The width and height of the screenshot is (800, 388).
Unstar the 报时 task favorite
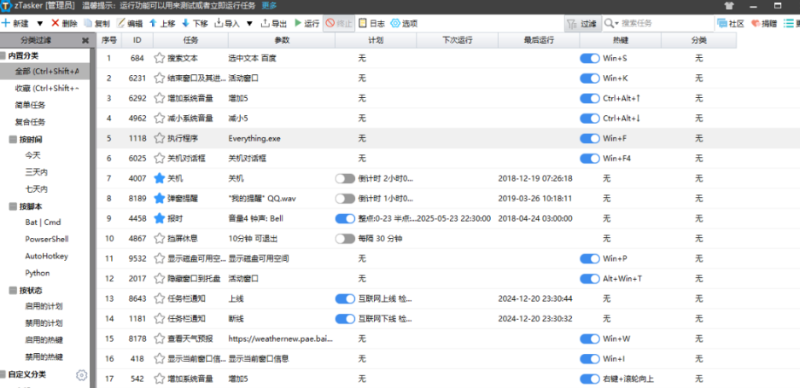tap(160, 218)
